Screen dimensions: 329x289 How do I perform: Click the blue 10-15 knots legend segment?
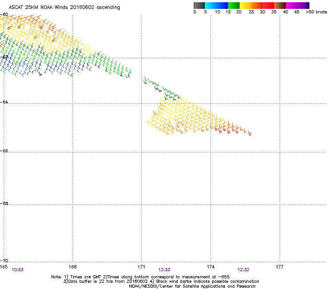pos(222,5)
